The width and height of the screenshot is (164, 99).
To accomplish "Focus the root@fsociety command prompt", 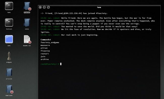I will pos(51,64).
